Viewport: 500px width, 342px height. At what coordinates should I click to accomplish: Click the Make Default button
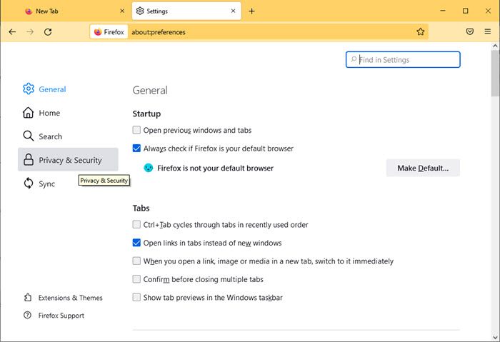423,168
